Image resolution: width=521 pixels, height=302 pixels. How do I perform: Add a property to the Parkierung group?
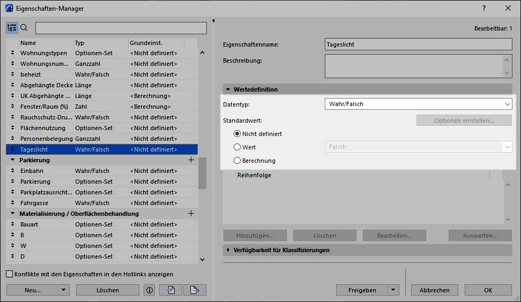coord(191,160)
